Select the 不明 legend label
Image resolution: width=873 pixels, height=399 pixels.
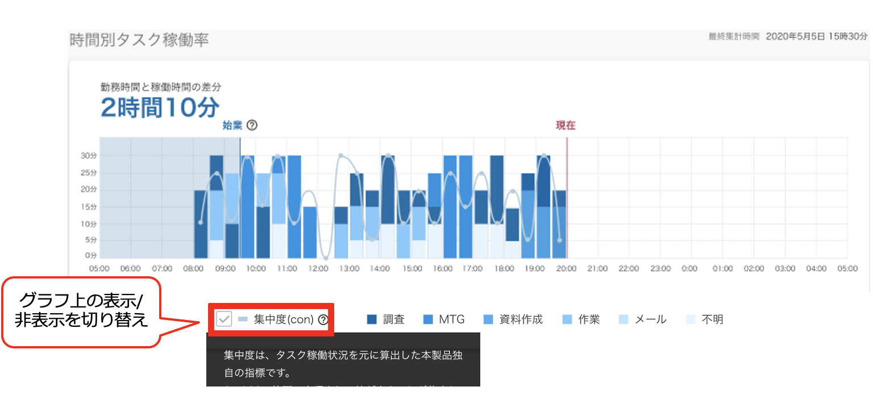[713, 319]
